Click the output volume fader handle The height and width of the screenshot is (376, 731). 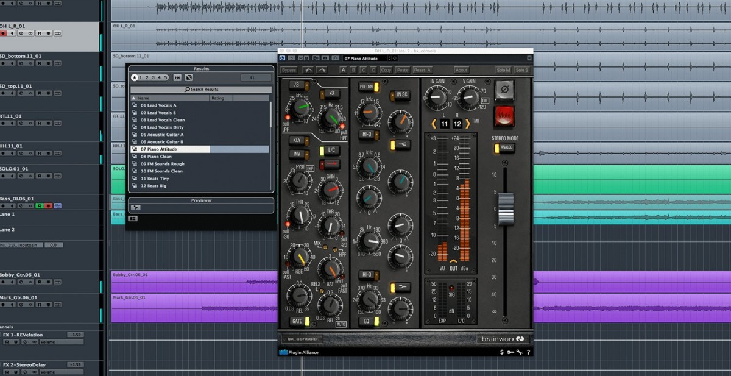click(x=505, y=208)
